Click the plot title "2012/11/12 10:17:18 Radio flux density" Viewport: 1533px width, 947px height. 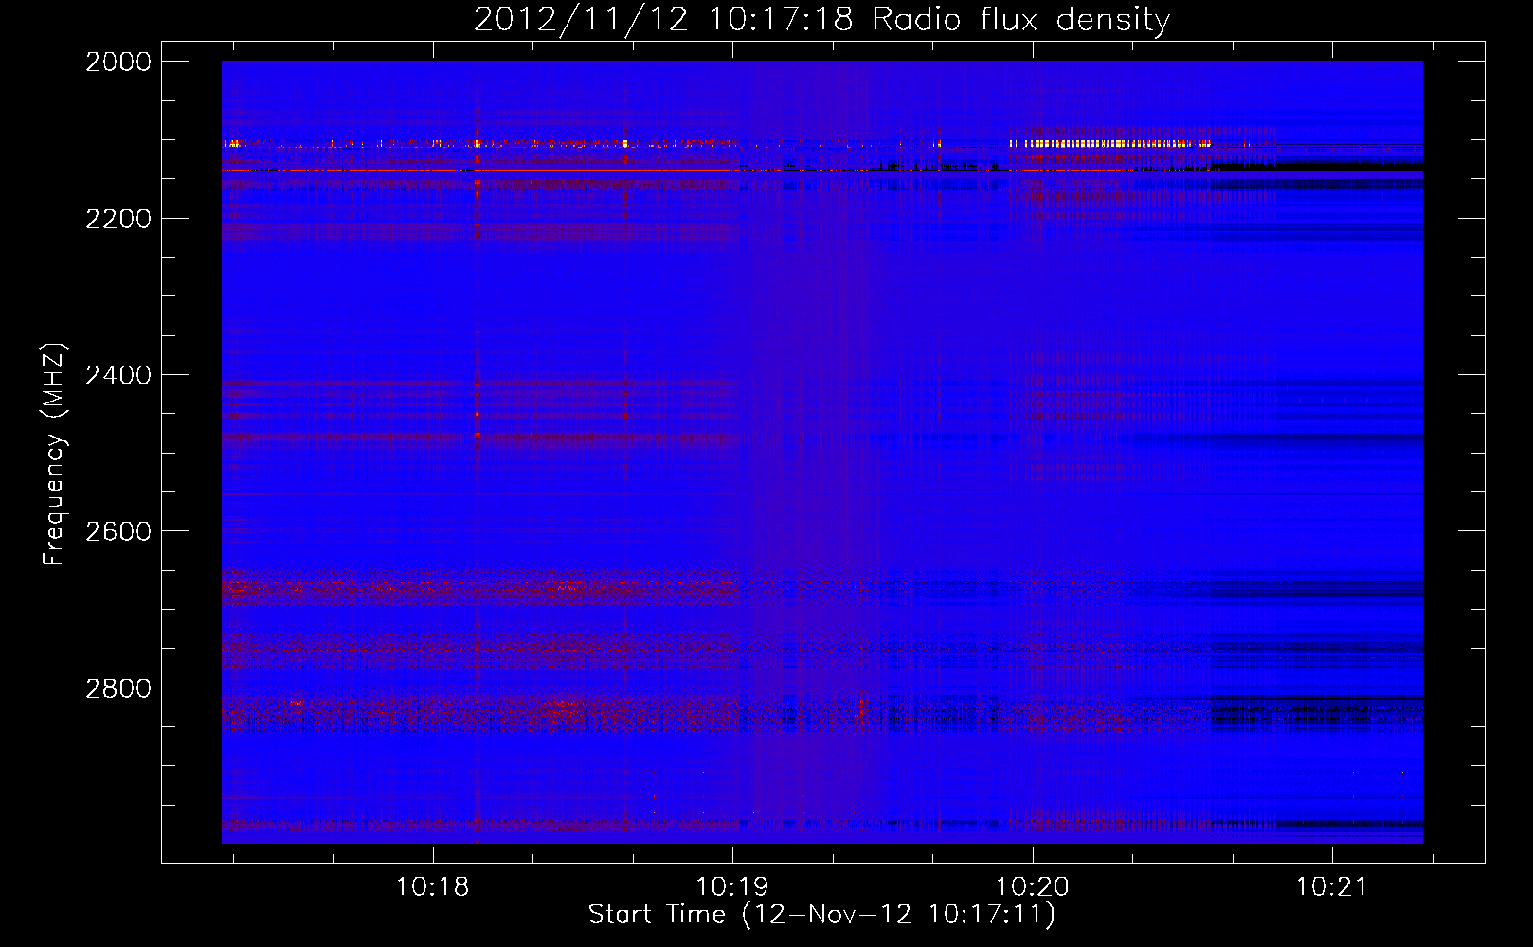(x=821, y=20)
